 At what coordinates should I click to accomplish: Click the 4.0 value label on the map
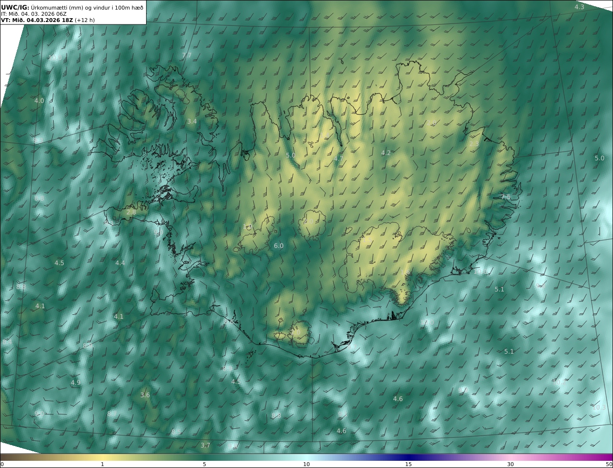39,101
